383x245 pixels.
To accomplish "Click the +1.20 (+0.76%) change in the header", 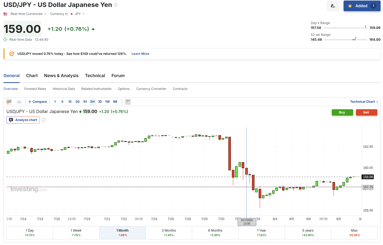I will [68, 29].
